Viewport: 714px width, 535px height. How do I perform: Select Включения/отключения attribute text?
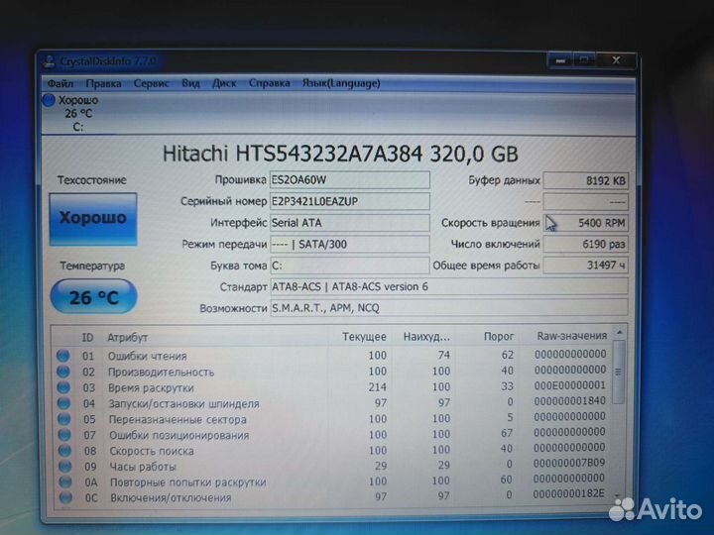point(171,498)
